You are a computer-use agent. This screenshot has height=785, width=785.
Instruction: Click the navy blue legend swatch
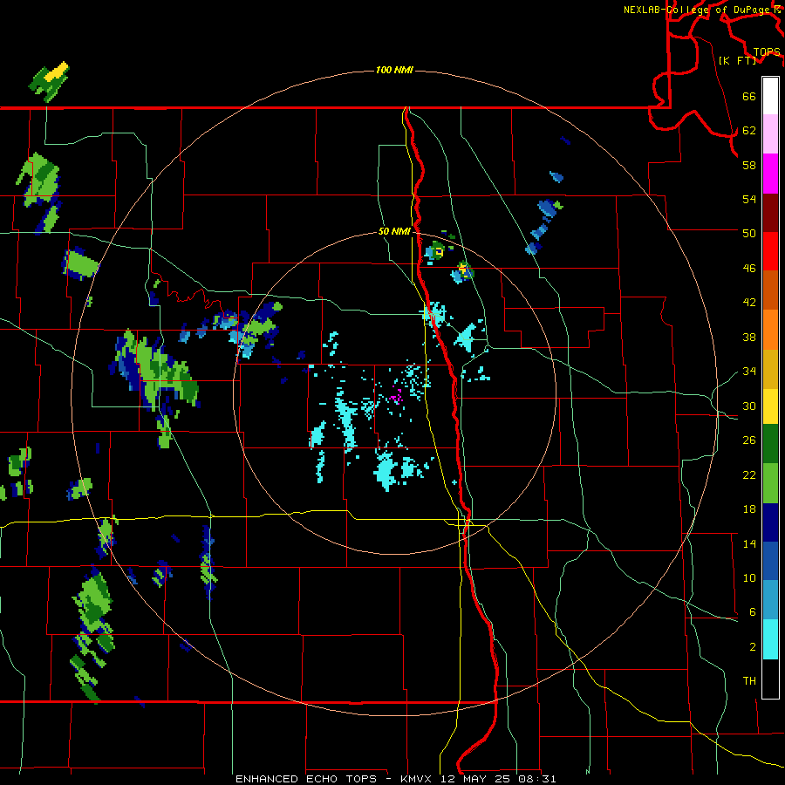[770, 522]
